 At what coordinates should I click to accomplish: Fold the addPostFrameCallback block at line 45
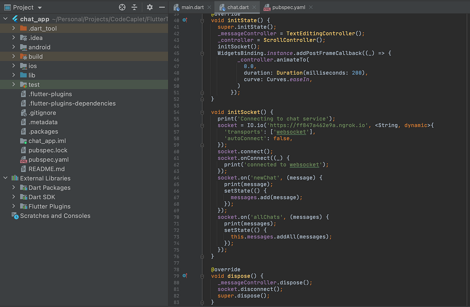pos(202,53)
